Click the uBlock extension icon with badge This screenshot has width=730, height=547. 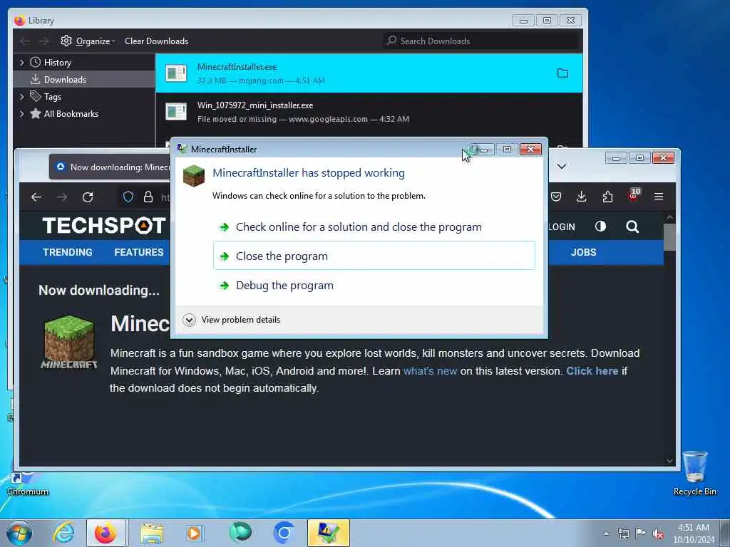(x=634, y=195)
